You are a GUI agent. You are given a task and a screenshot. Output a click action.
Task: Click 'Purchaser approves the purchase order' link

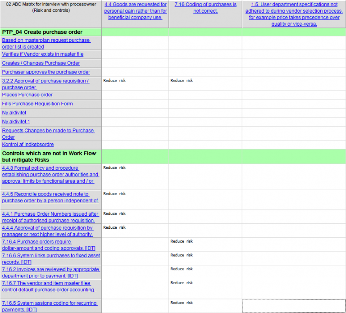[x=46, y=72]
